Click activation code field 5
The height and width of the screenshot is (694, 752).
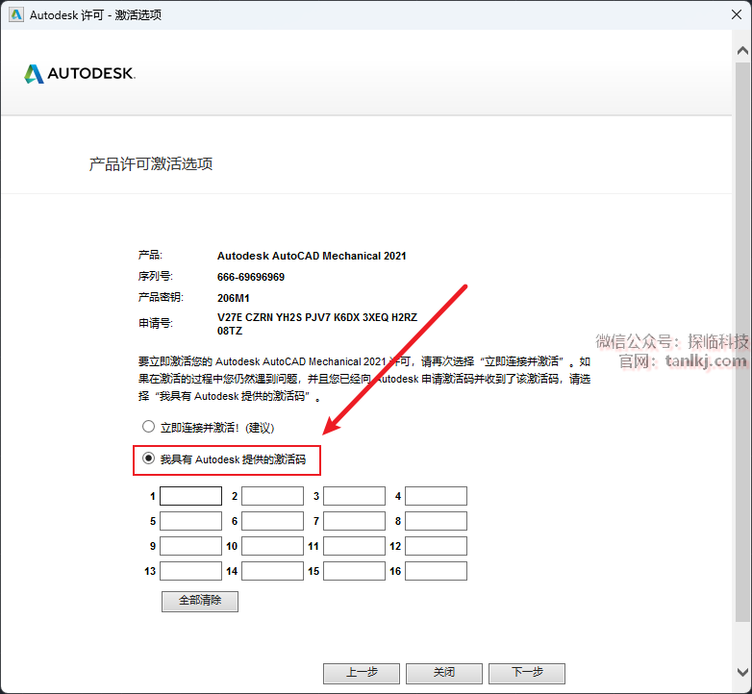(190, 521)
